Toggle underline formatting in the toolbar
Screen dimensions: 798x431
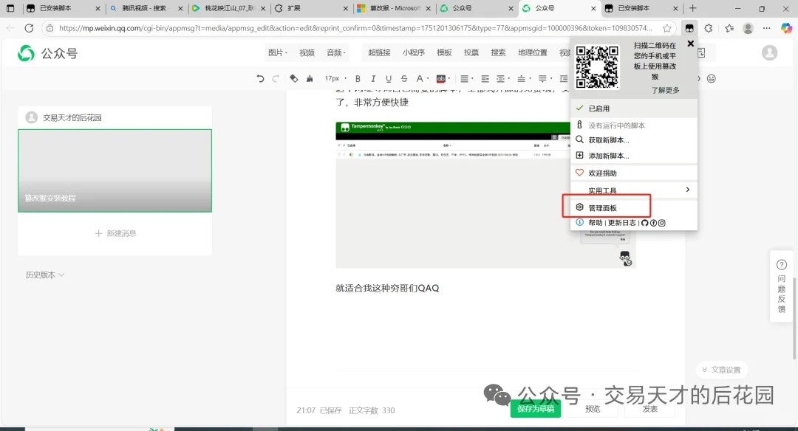[388, 78]
